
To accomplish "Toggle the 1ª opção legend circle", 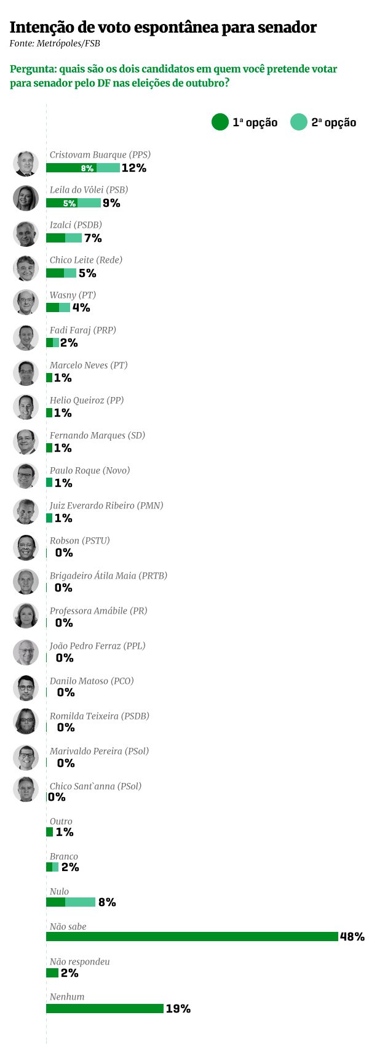I will point(220,122).
